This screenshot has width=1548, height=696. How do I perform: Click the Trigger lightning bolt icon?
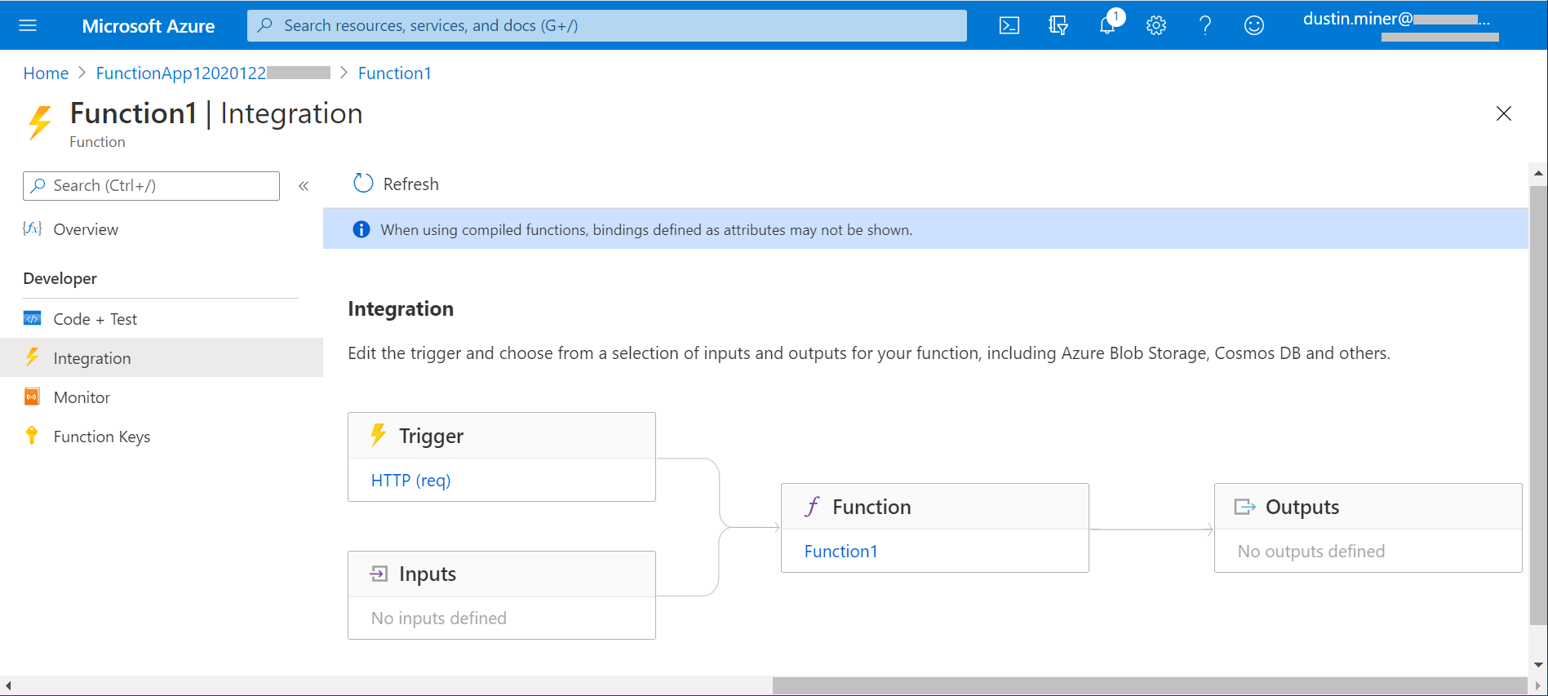point(378,435)
